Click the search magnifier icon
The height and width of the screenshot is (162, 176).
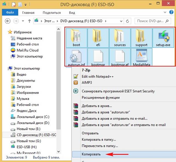coord(167,21)
